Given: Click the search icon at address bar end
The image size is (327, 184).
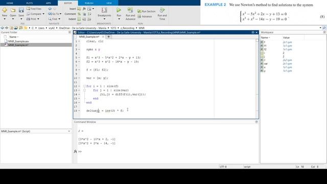Looking at the screenshot, I should click(x=324, y=28).
